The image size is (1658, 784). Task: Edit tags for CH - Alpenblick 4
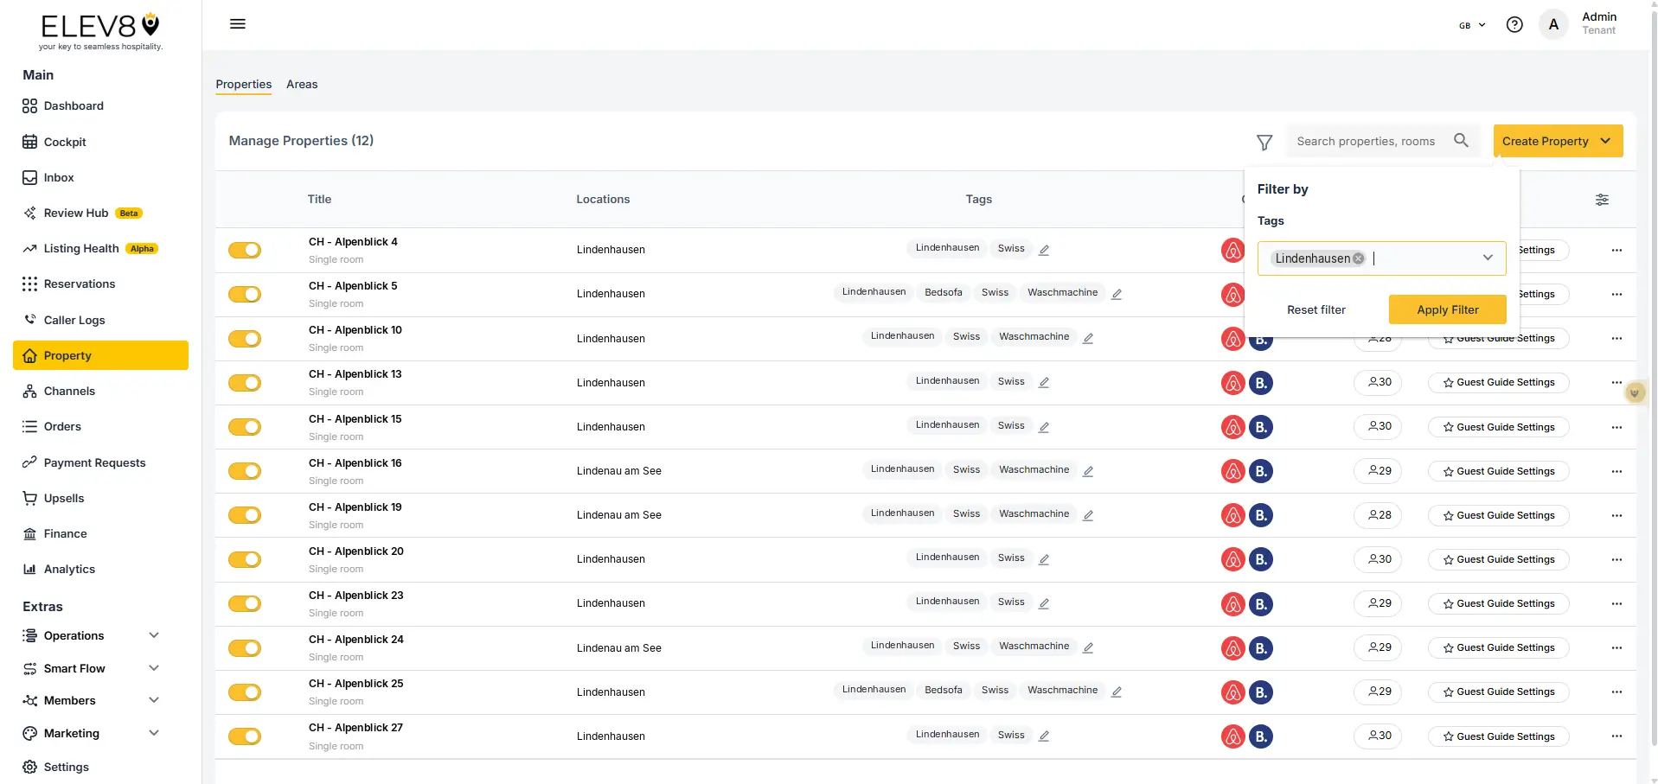pyautogui.click(x=1044, y=250)
